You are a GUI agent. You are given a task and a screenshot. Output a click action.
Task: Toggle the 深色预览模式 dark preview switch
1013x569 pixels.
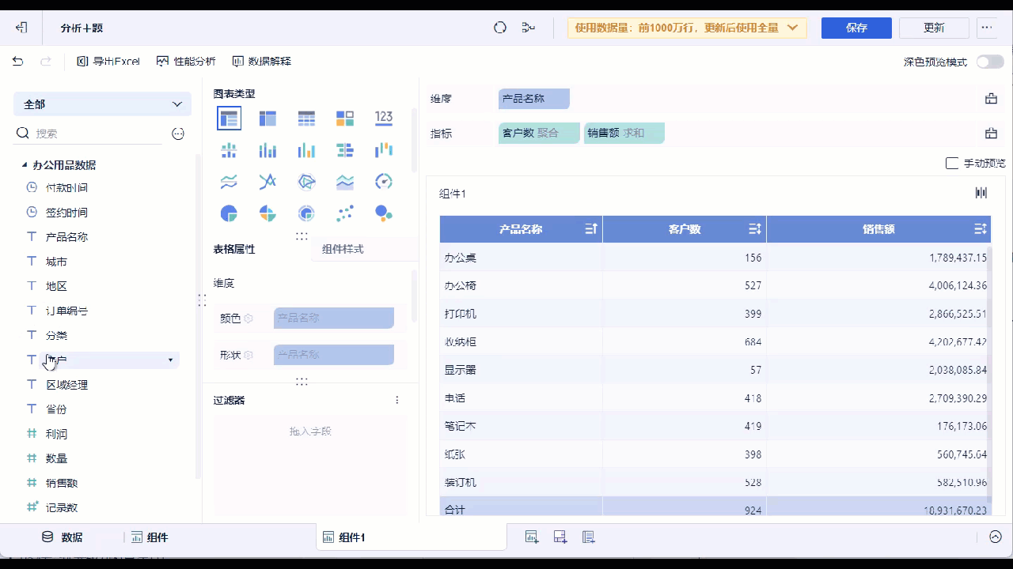click(990, 62)
